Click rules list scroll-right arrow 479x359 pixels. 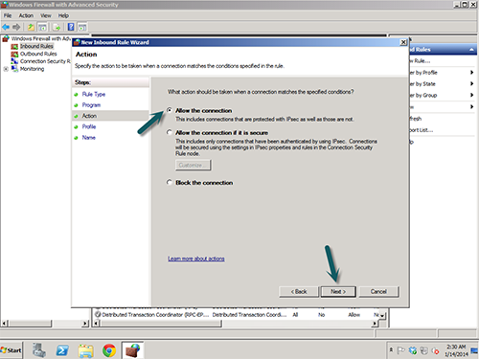tap(375, 324)
